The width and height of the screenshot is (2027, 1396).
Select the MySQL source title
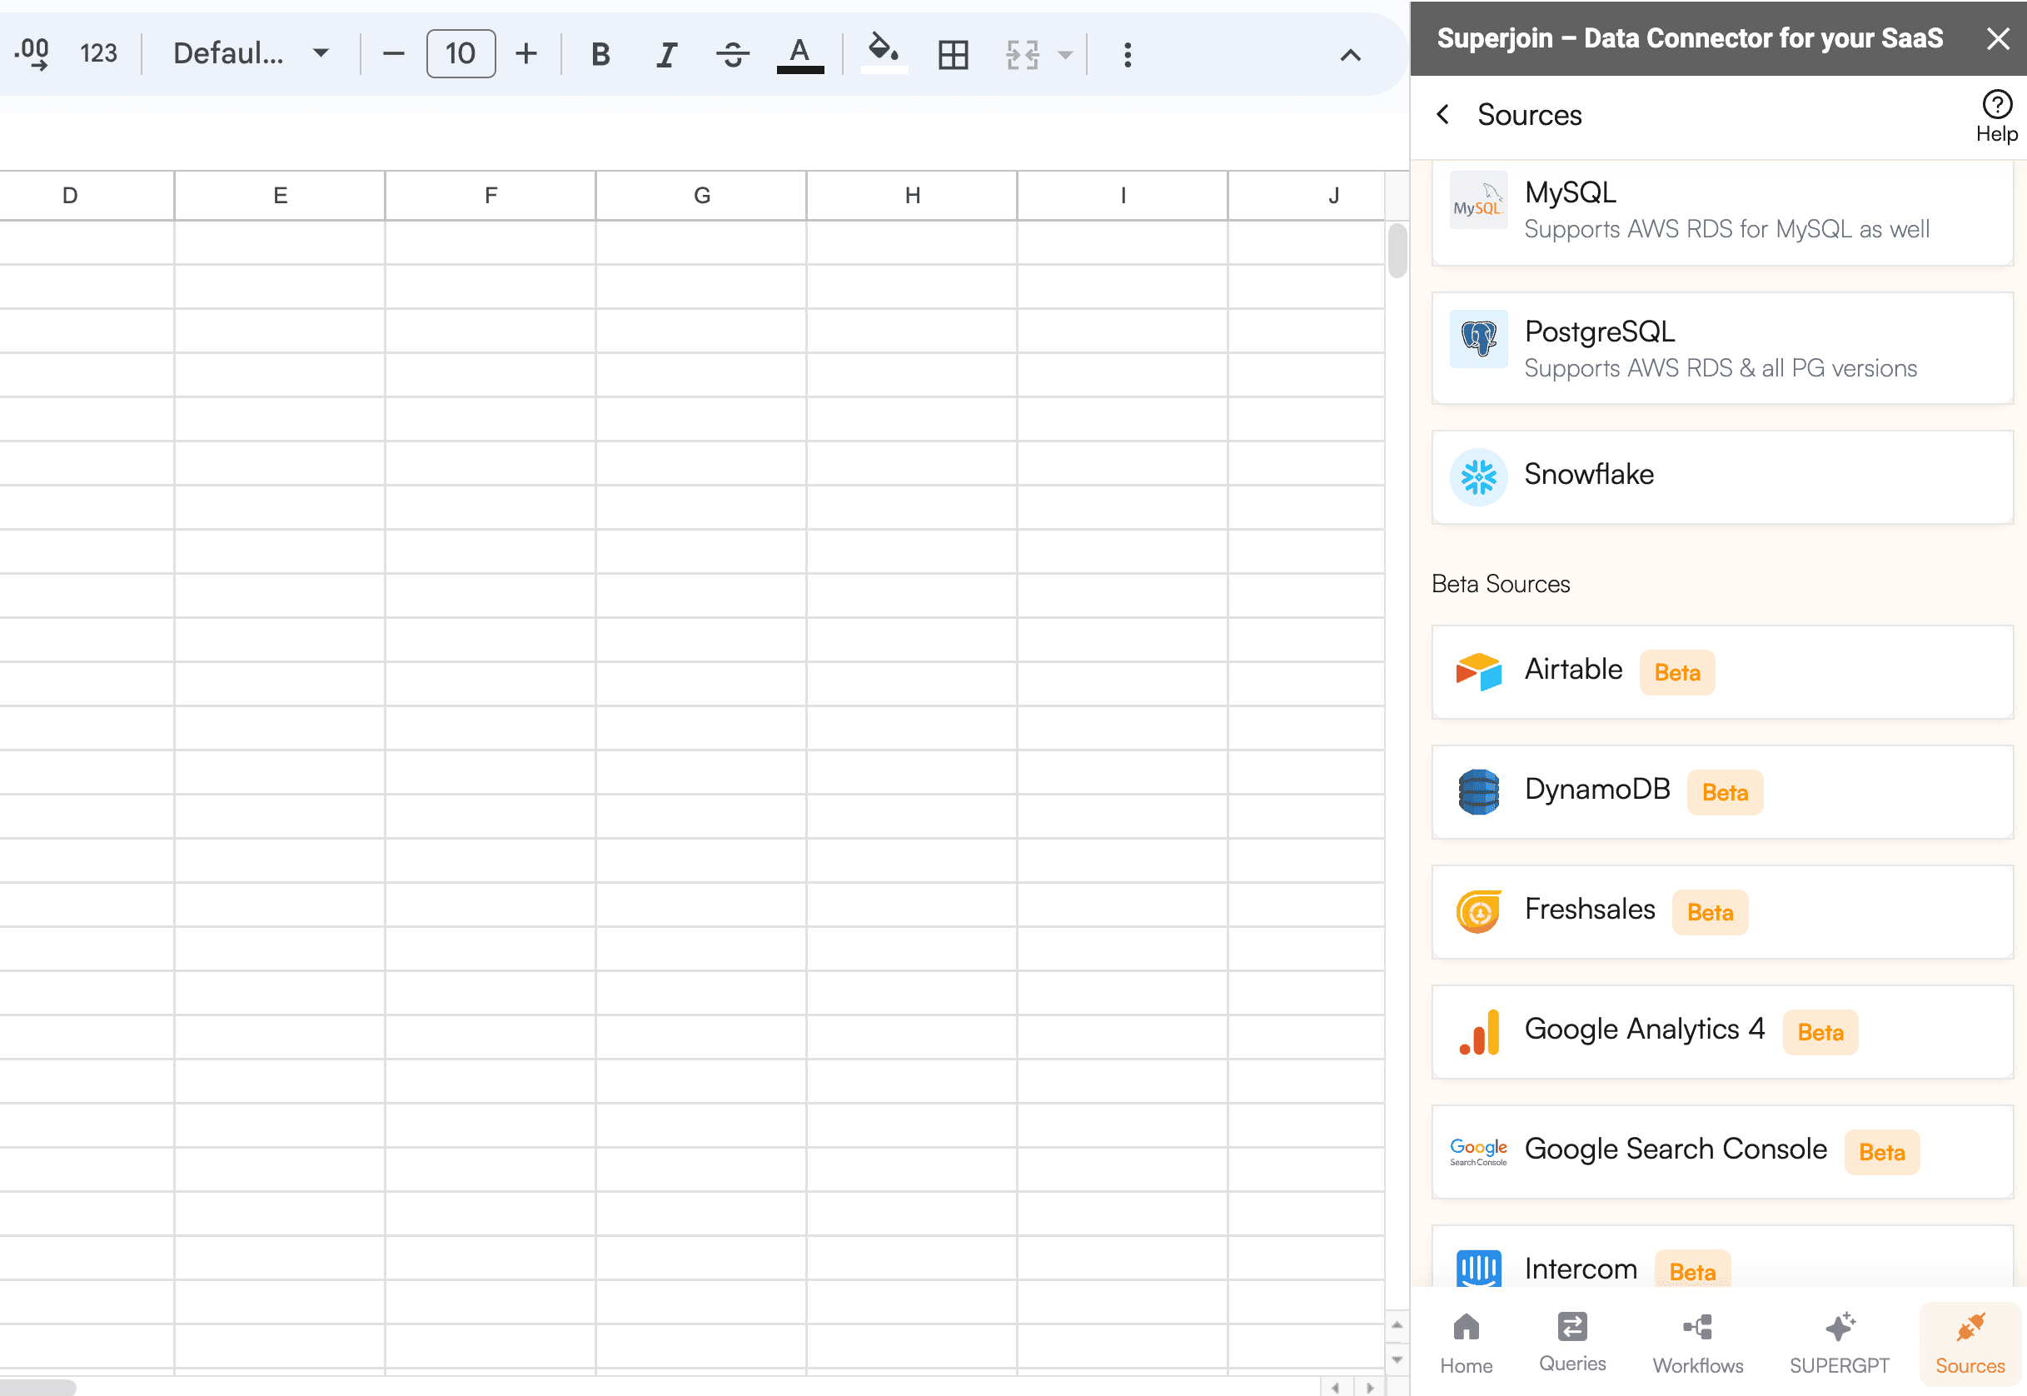point(1570,192)
